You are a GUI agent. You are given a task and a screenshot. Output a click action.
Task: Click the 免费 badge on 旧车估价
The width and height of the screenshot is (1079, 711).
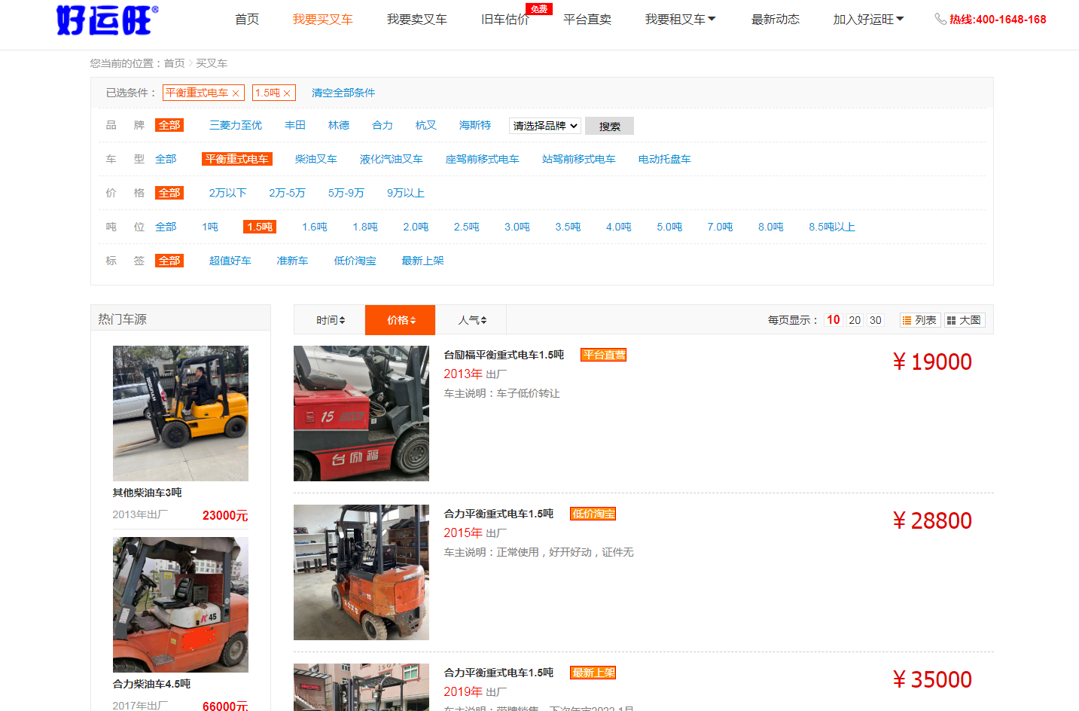click(x=539, y=9)
